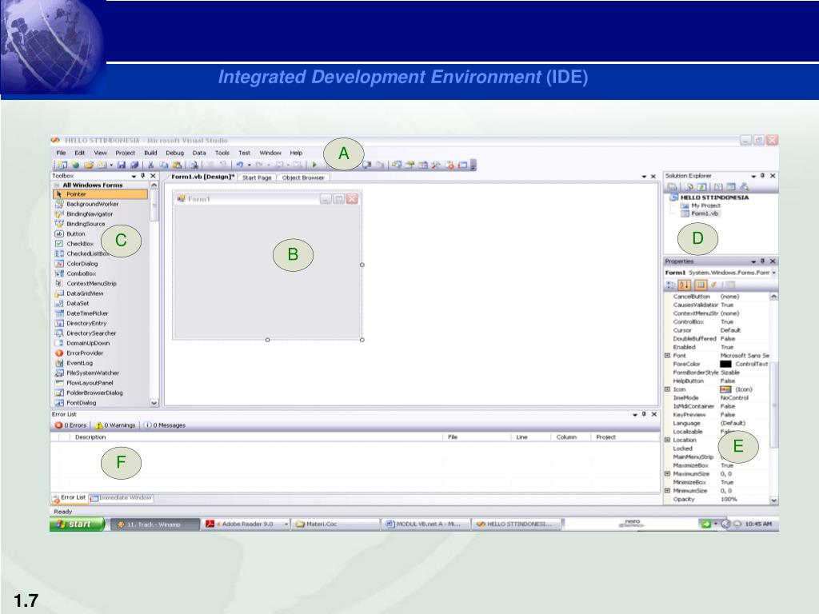Expand the Icon property node
This screenshot has width=819, height=614.
(x=667, y=389)
